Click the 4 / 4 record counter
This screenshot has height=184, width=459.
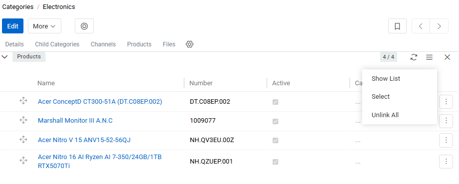(x=389, y=57)
